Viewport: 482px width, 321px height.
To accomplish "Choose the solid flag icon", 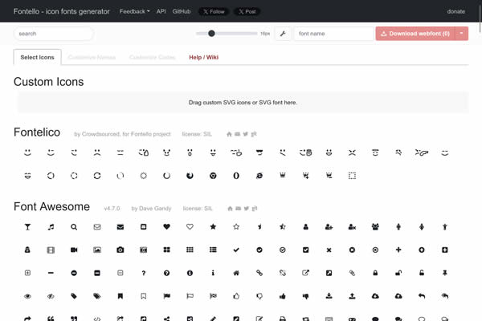I will click(x=166, y=296).
